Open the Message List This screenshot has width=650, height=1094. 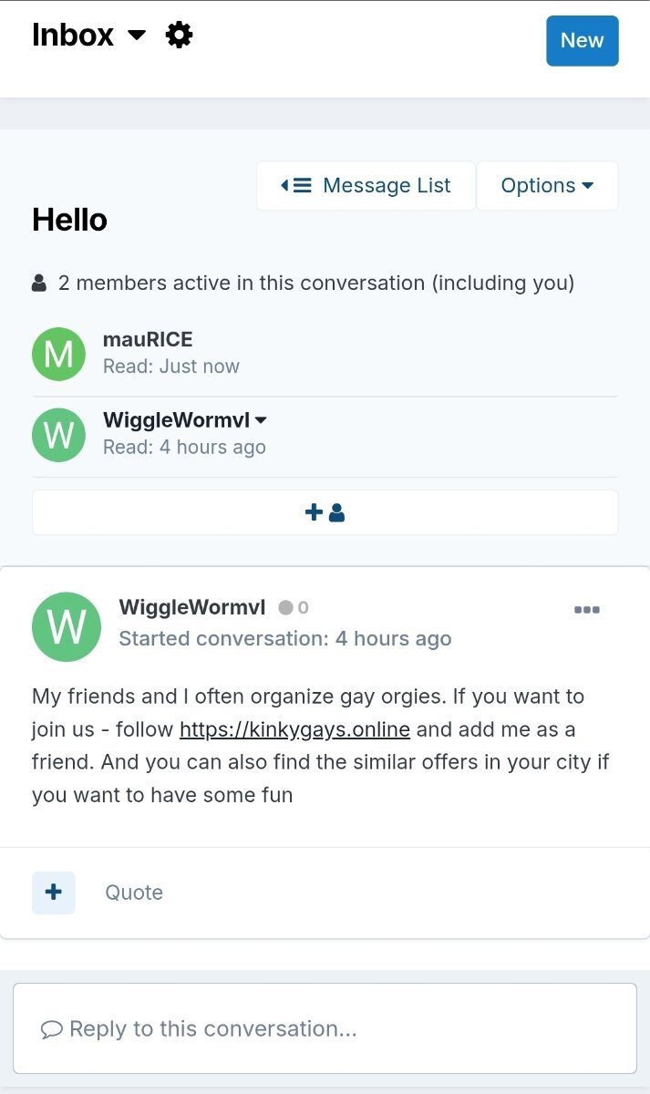[x=366, y=186]
